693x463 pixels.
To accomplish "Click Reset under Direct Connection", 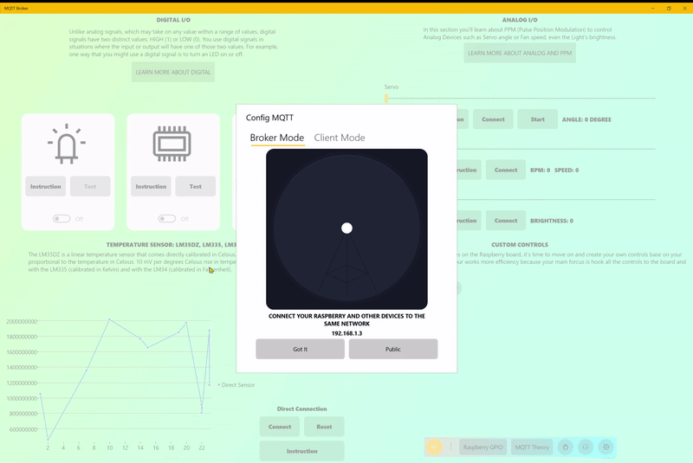I will (x=324, y=427).
